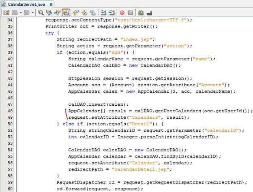Click the 'try' keyword on line 36

pos(49,33)
